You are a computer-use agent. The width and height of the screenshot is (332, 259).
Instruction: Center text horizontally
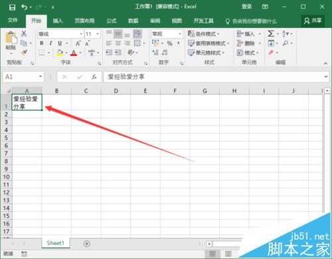pyautogui.click(x=118, y=43)
